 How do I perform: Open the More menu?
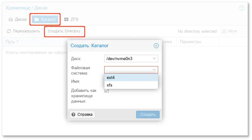(230, 31)
